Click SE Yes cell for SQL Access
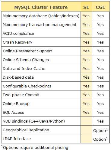Viewport: 111px width, 151px height. pyautogui.click(x=86, y=113)
